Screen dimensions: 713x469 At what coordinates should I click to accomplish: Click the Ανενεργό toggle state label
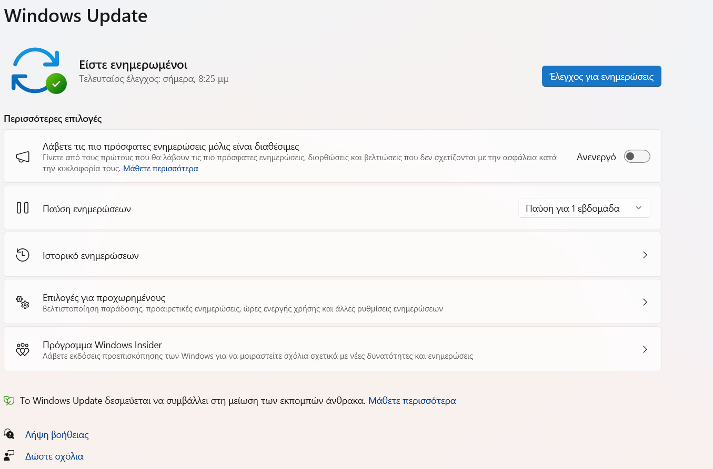pyautogui.click(x=596, y=157)
